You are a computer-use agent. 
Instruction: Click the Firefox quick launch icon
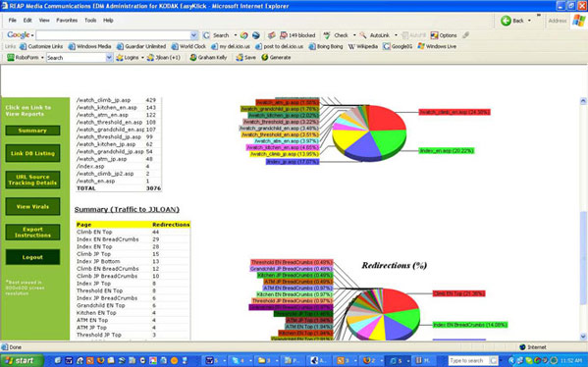(100, 361)
